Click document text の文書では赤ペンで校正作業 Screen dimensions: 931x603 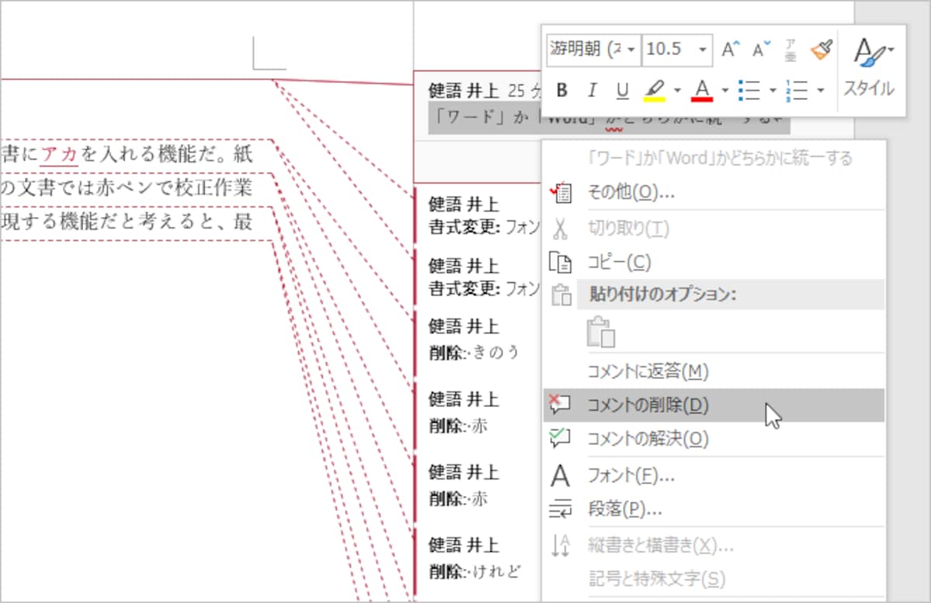click(126, 188)
